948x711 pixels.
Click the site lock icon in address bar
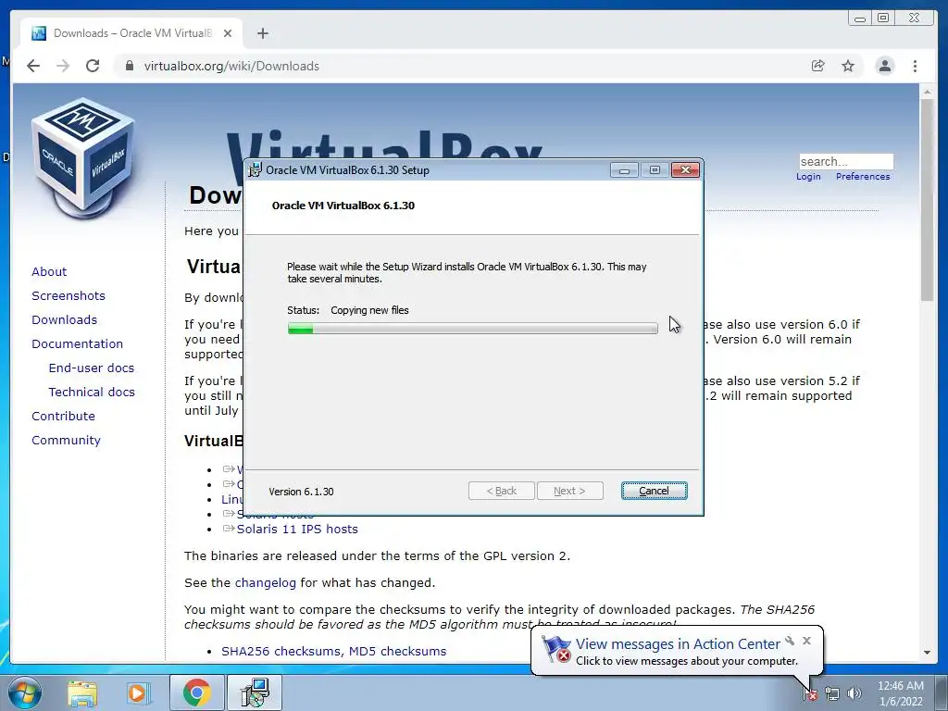point(130,66)
